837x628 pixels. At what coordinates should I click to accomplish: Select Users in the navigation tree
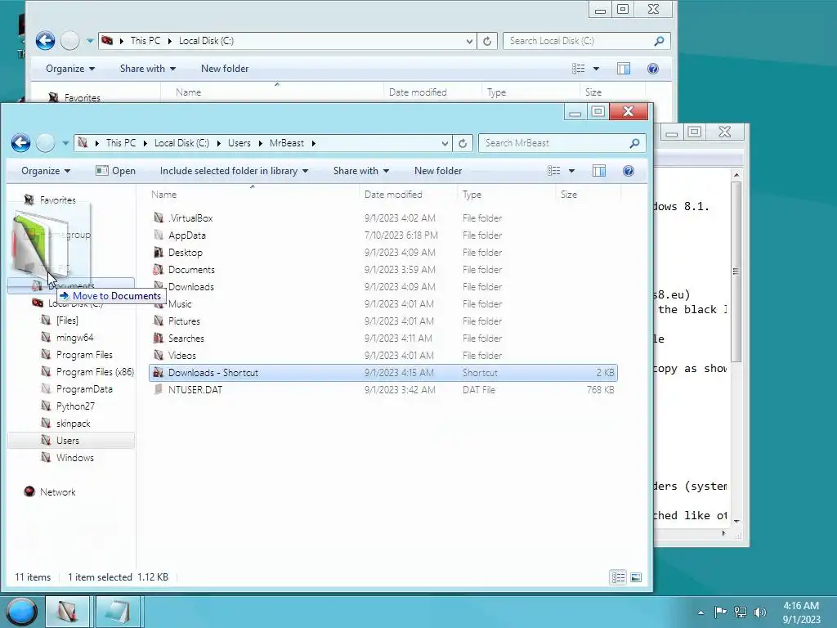point(71,441)
